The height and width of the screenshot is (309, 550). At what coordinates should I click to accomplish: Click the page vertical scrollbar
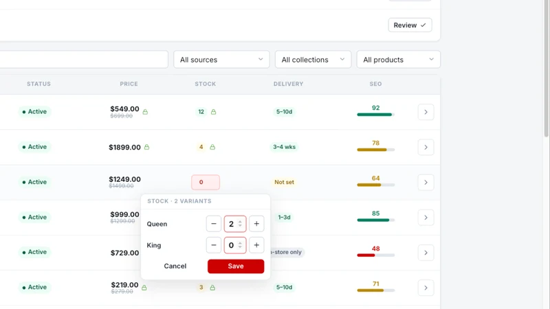tap(546, 68)
